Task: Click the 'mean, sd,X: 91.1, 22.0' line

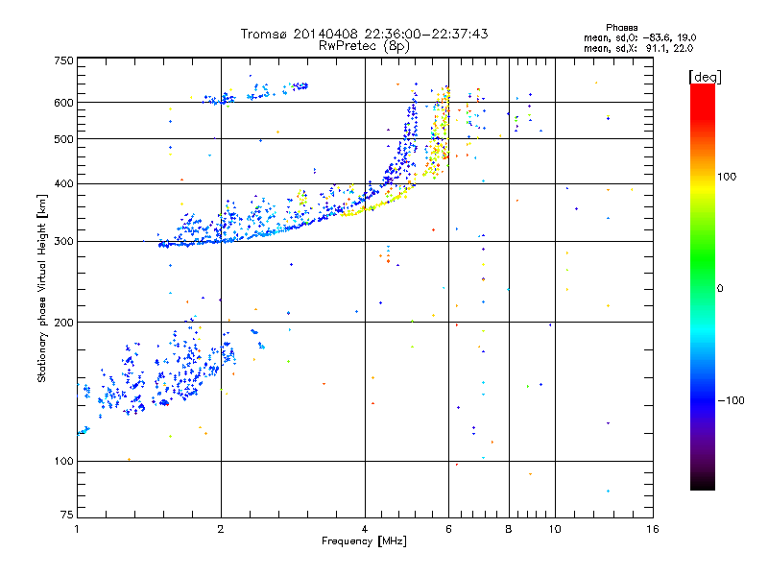Action: point(638,48)
